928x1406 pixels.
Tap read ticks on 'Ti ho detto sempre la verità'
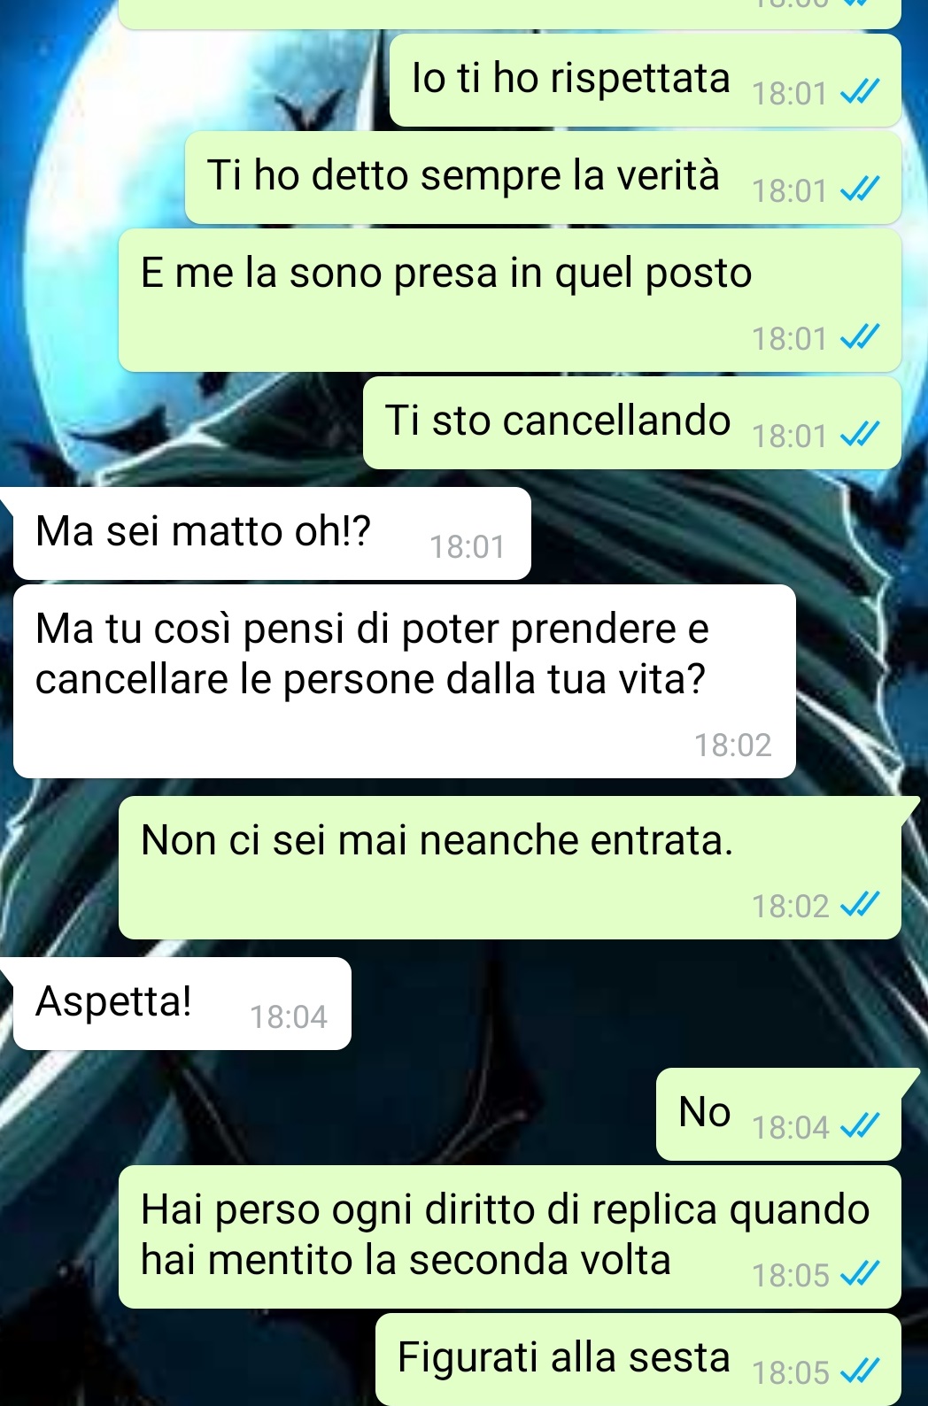(859, 189)
